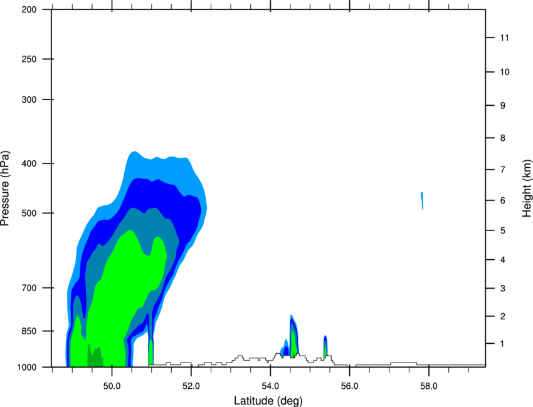
Task: Select the 850 pressure tick label
Action: 29,331
